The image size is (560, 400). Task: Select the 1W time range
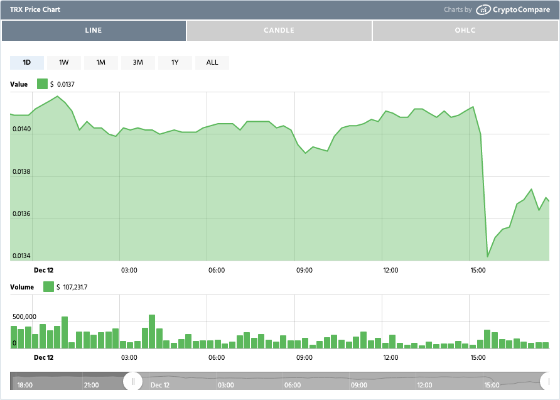click(64, 63)
